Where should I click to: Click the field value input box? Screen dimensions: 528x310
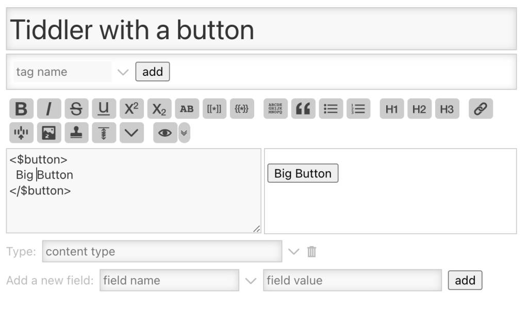pyautogui.click(x=352, y=280)
